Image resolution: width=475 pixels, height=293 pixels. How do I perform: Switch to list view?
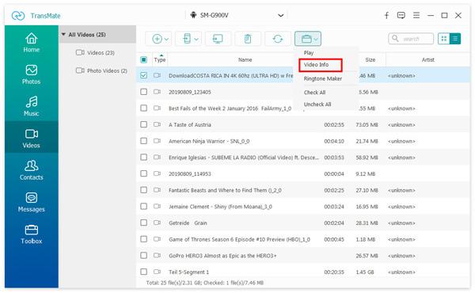pos(454,39)
